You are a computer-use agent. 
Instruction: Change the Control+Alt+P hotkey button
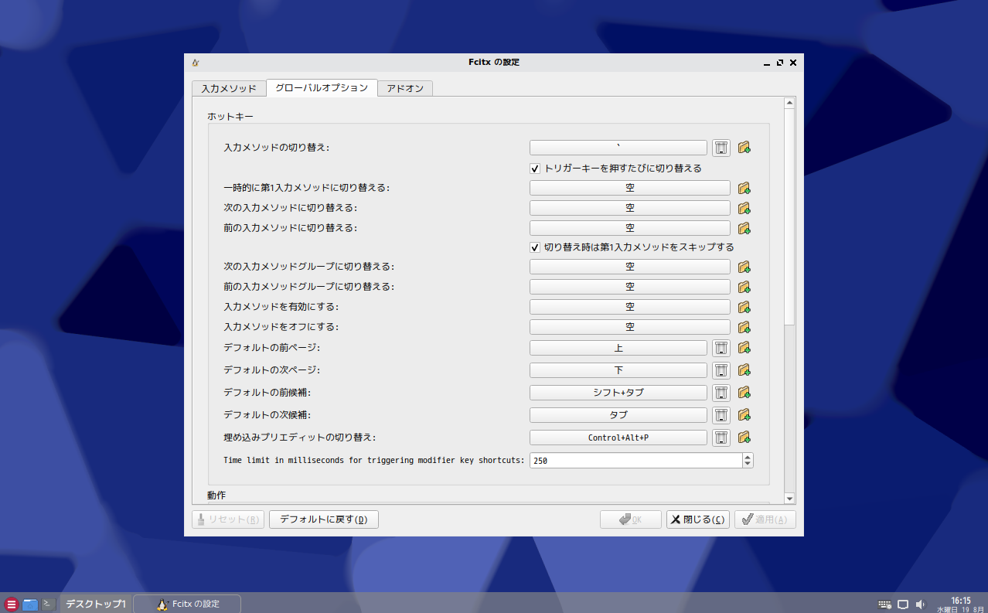tap(618, 438)
